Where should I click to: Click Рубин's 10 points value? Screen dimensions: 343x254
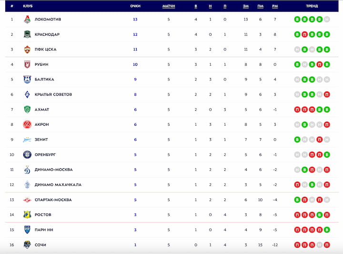(135, 64)
